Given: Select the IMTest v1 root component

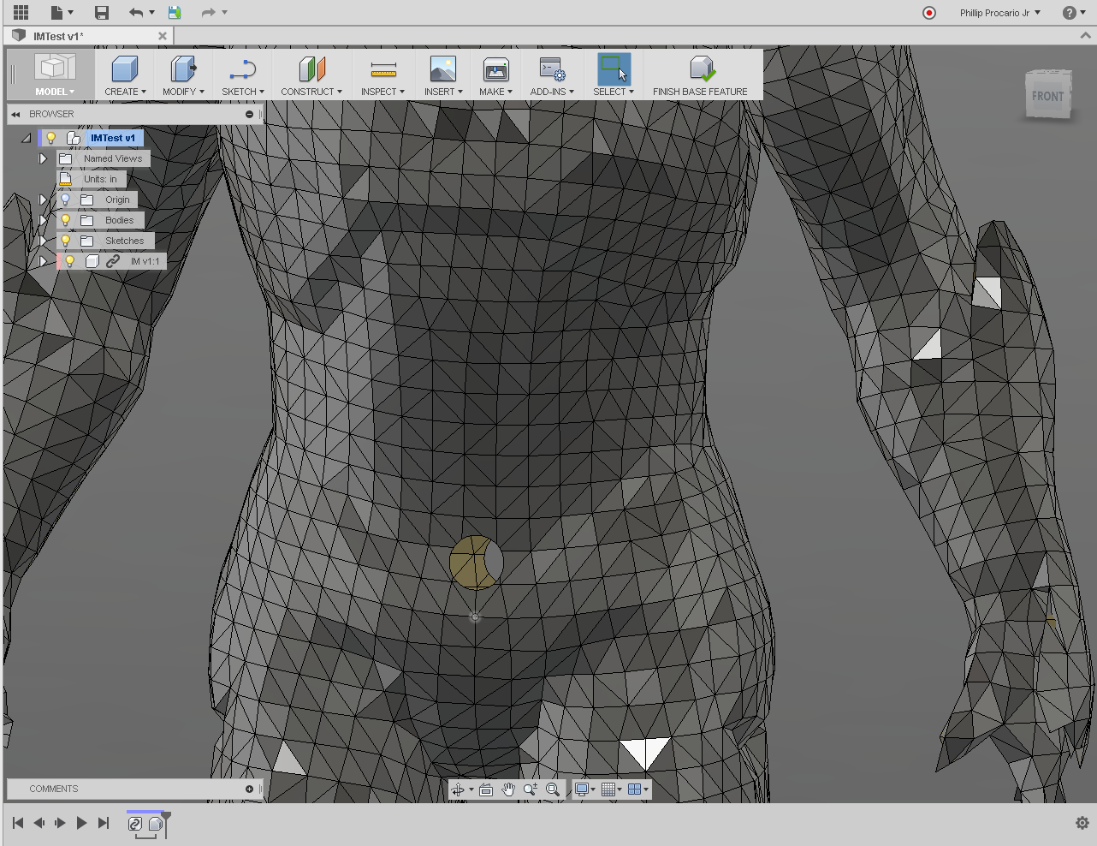Looking at the screenshot, I should [113, 138].
